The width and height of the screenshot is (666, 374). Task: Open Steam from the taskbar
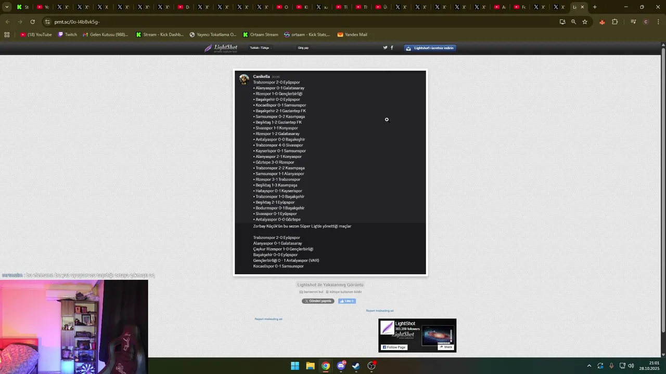point(356,366)
